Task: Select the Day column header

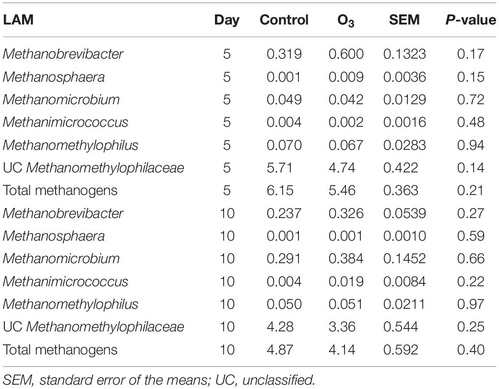Action: pos(226,20)
